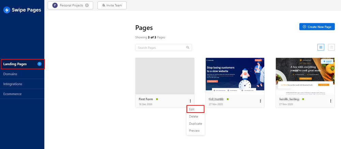This screenshot has width=341, height=149.
Task: Click the AMP badge on food page thumbnail
Action: pos(327,62)
